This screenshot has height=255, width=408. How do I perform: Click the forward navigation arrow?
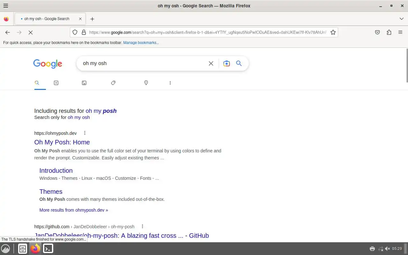coord(19,32)
